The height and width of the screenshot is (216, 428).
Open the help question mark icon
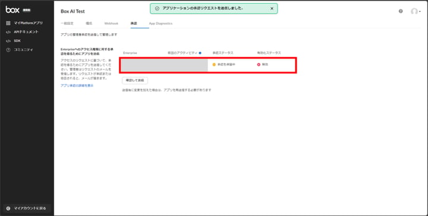401,11
